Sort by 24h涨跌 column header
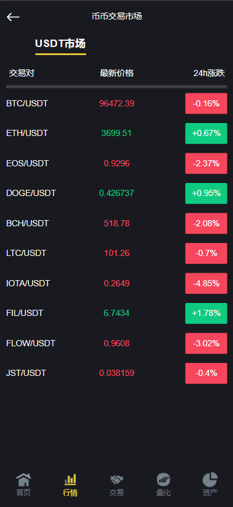The width and height of the screenshot is (233, 507). [209, 74]
